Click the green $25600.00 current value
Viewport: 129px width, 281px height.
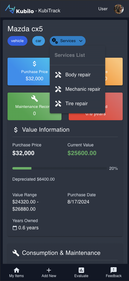[82, 153]
